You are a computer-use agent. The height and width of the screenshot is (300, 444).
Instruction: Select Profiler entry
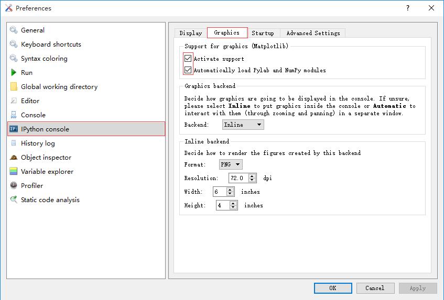tap(86, 185)
